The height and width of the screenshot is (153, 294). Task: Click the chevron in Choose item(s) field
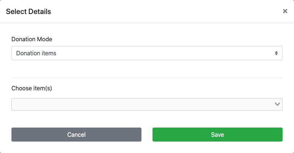(278, 104)
